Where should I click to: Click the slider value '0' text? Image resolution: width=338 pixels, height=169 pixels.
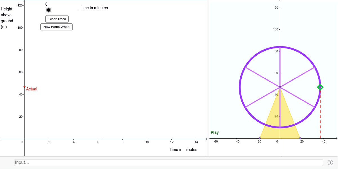tap(46, 4)
